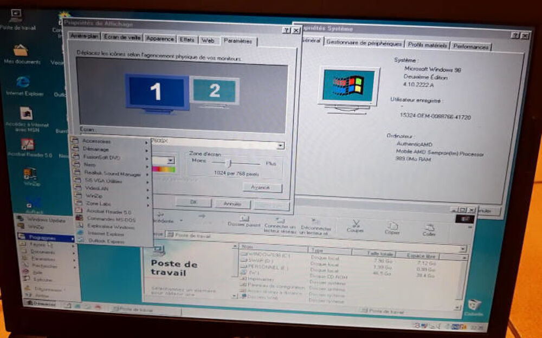The height and width of the screenshot is (338, 542).
Task: Click Exécuter in the Start menu
Action: pos(42,279)
